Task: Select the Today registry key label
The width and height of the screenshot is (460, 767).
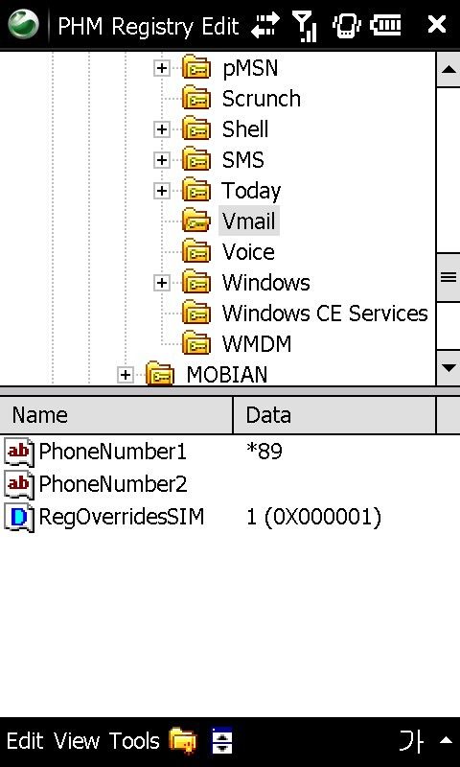Action: pyautogui.click(x=251, y=191)
